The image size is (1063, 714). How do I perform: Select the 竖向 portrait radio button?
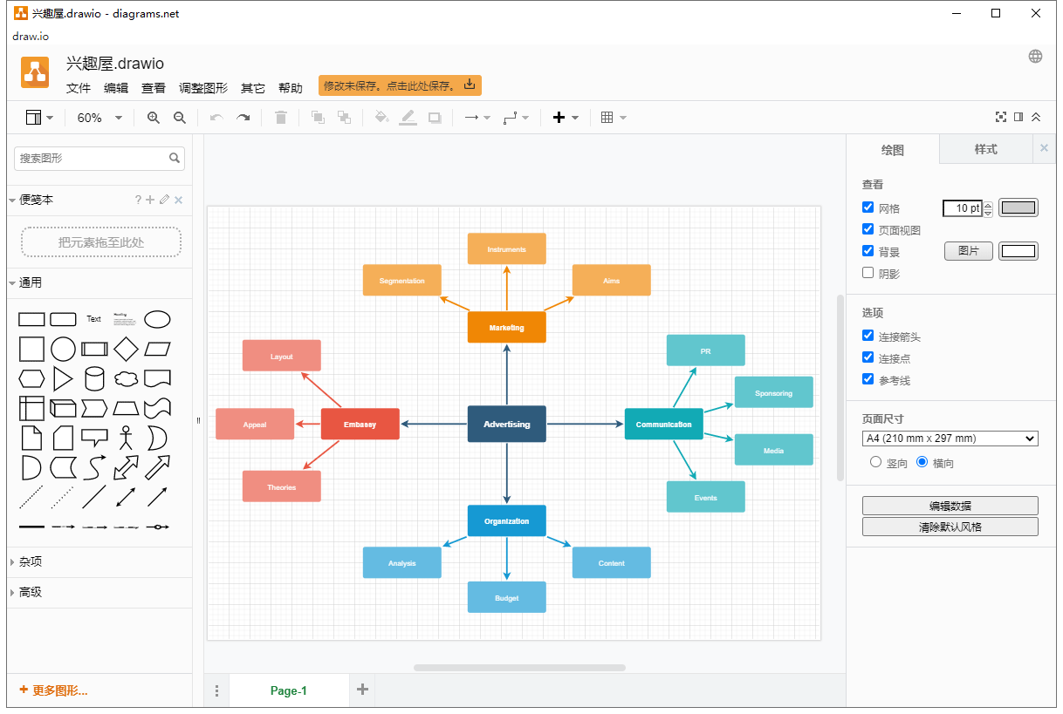[875, 462]
